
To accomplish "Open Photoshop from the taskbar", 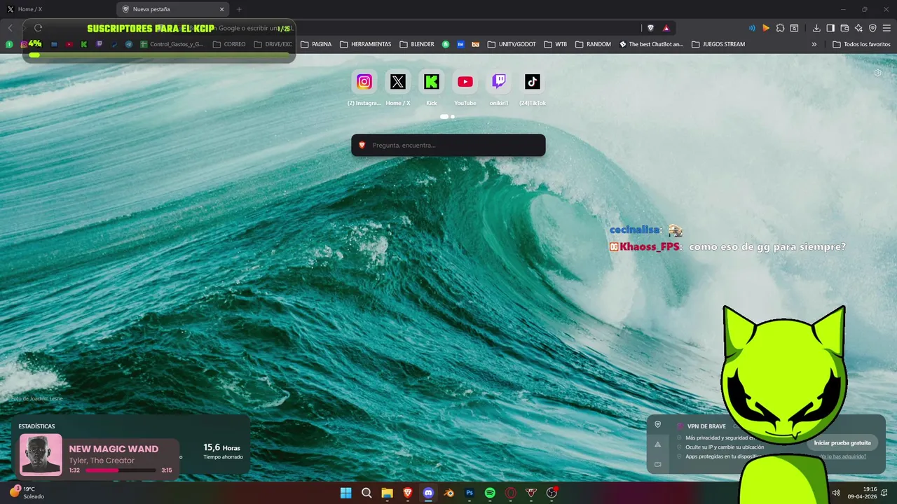I will coord(470,493).
